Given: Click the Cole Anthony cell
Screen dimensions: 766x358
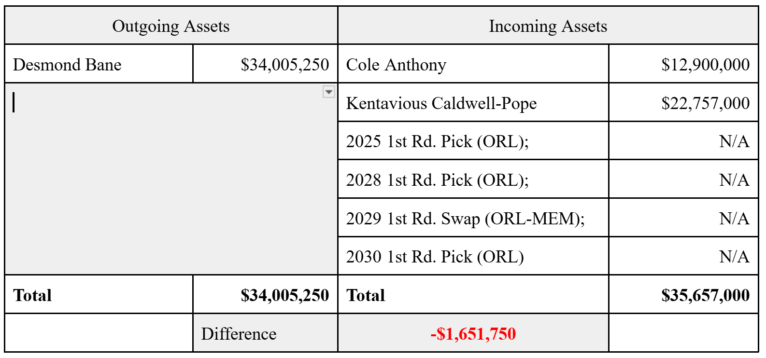Looking at the screenshot, I should pos(473,64).
